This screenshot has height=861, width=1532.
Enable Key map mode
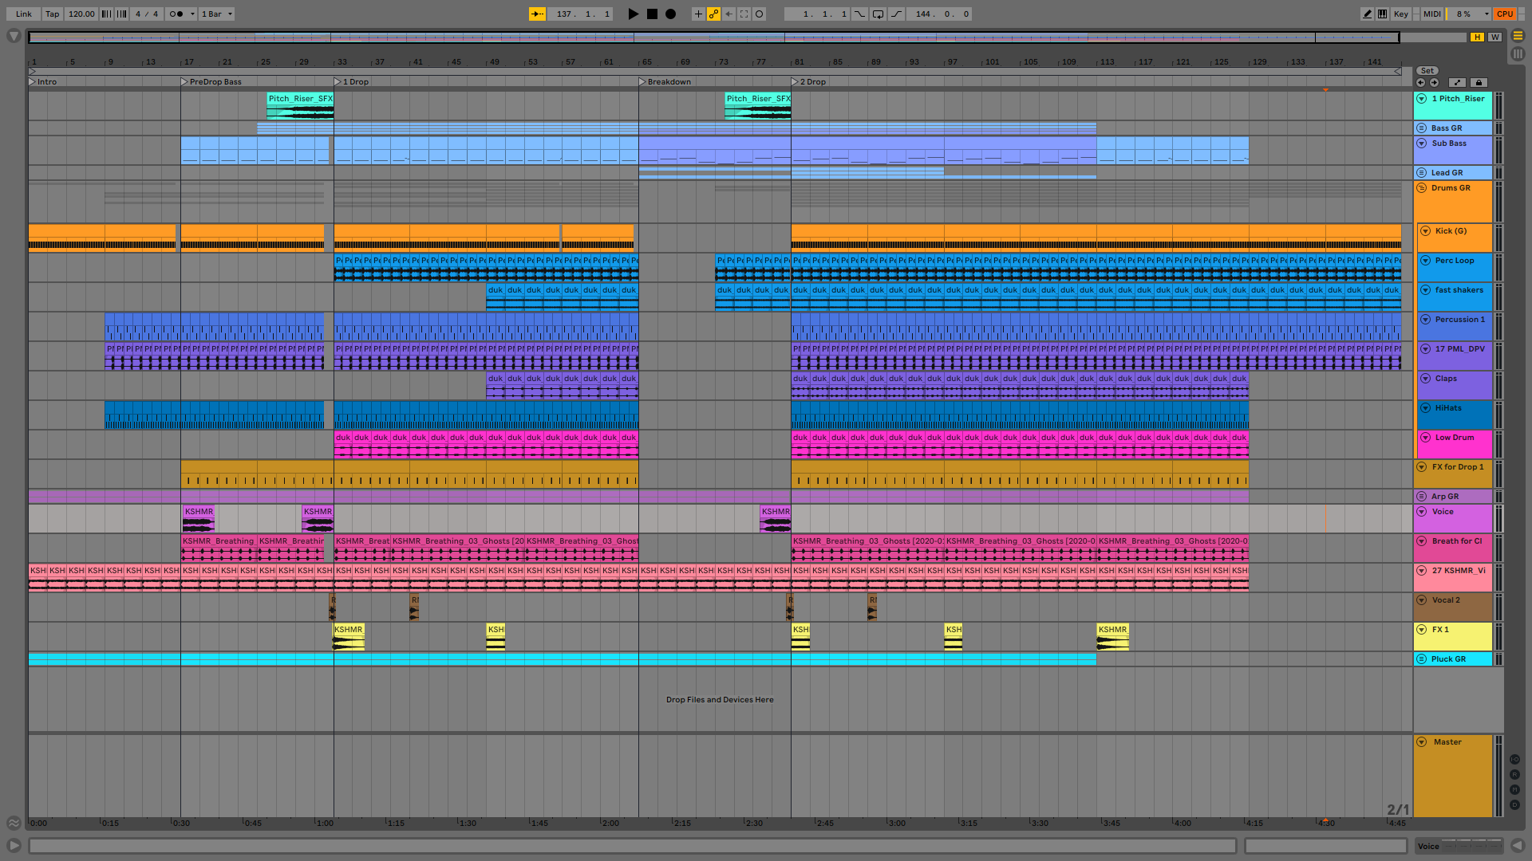pos(1400,14)
